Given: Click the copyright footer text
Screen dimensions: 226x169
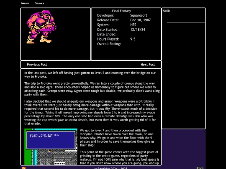Looking at the screenshot, I should (x=110, y=168).
